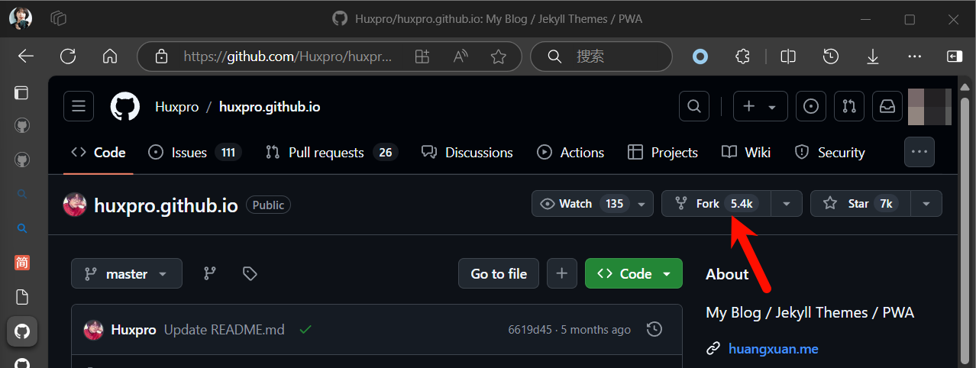Open the Discussions tab
The image size is (976, 368).
[467, 153]
